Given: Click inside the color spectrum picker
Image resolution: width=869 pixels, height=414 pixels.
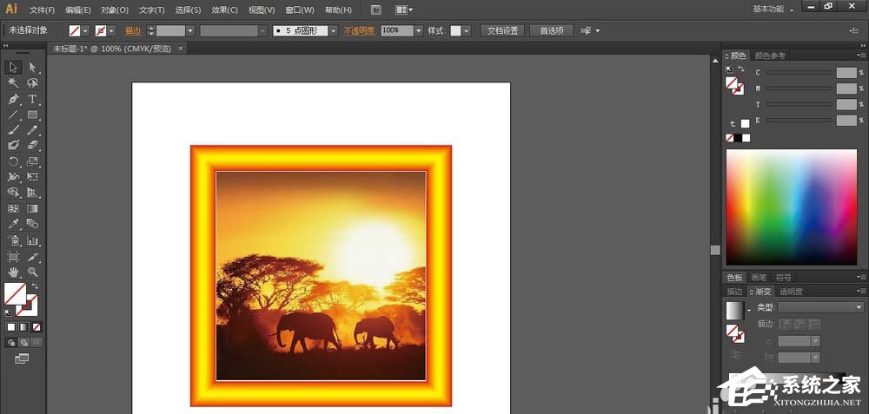Looking at the screenshot, I should 791,207.
